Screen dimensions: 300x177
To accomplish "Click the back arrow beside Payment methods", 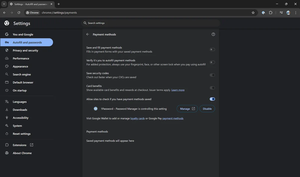I will [87, 34].
